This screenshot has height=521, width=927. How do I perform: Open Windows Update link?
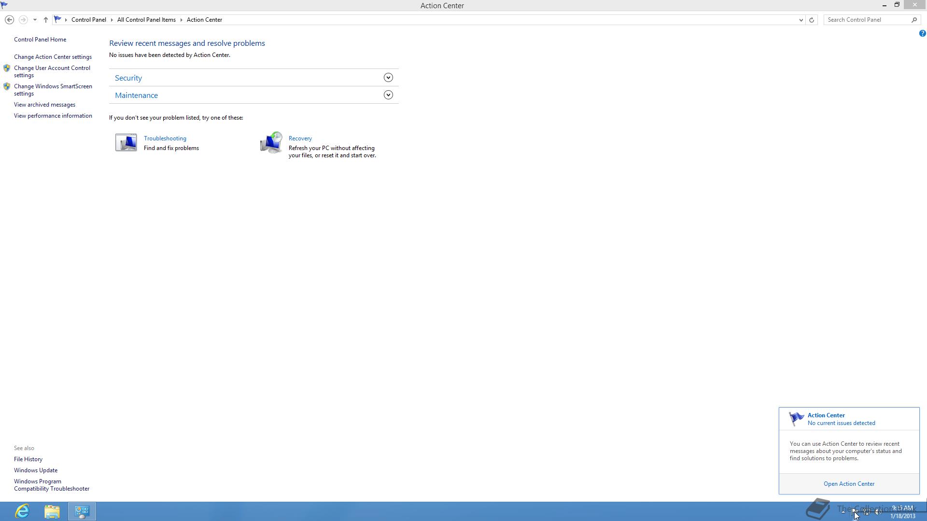[x=36, y=470]
